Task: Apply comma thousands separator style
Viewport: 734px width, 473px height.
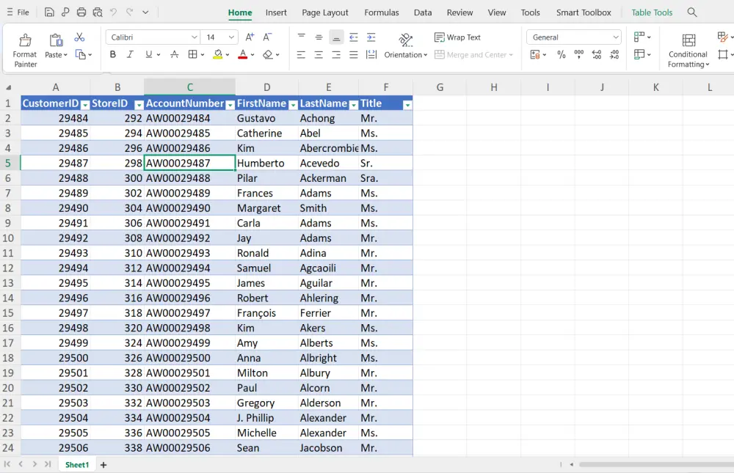Action: pos(579,55)
